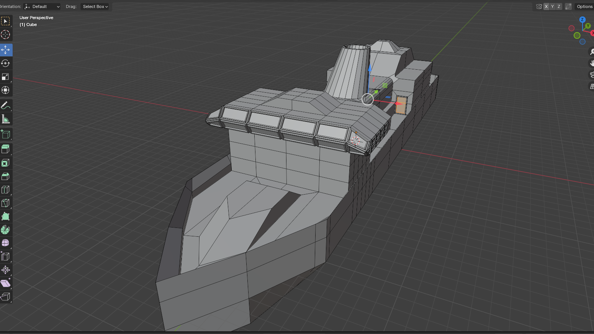Activate the Loop Cut tool

pyautogui.click(x=5, y=190)
